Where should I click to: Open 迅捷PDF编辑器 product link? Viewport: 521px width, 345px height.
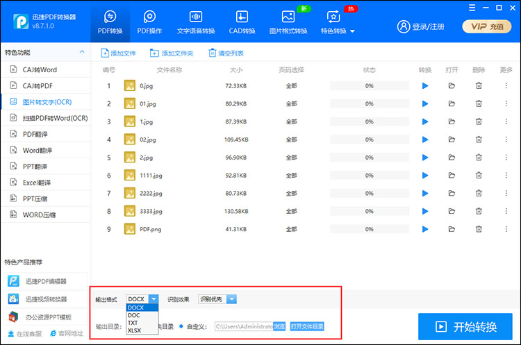click(46, 281)
